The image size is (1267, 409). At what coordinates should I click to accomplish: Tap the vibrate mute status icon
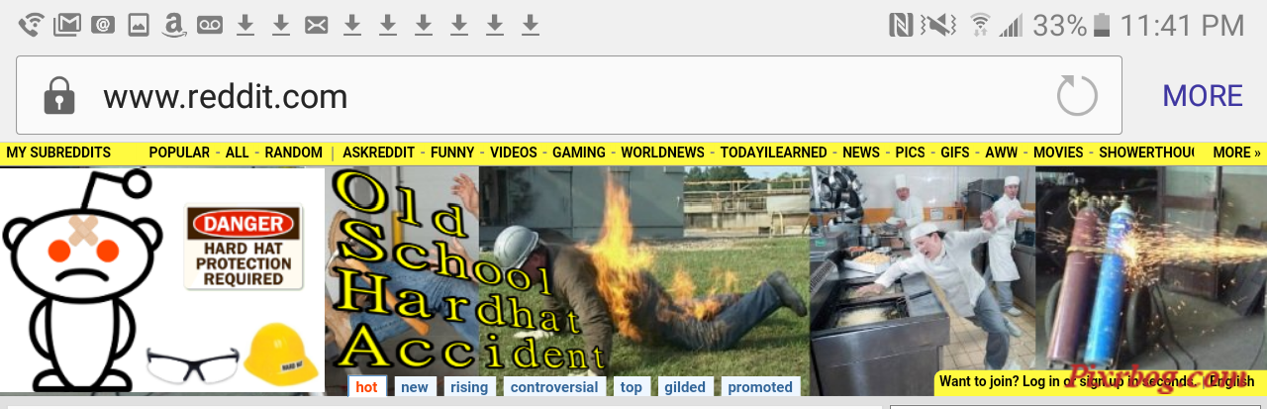click(937, 25)
